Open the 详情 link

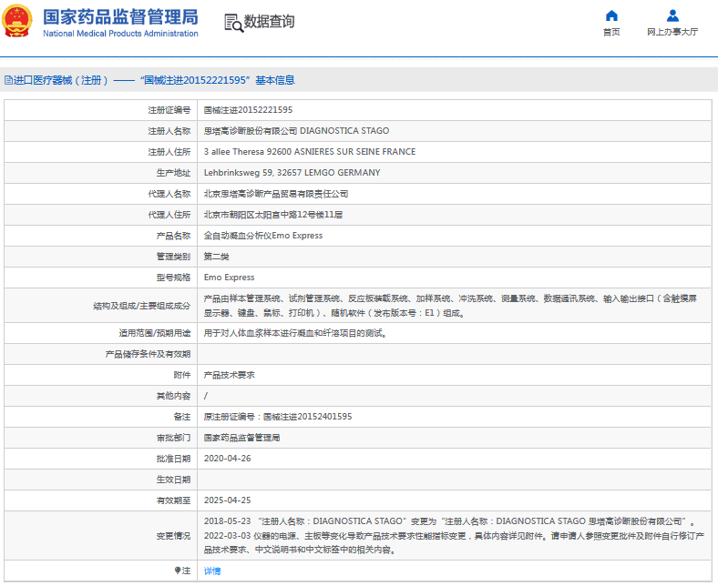click(212, 571)
